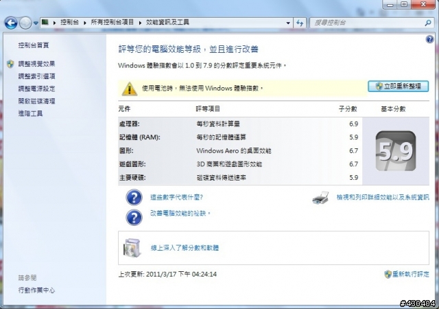Select 效能資訊及工具 breadcrumb
The height and width of the screenshot is (309, 439).
pos(167,22)
